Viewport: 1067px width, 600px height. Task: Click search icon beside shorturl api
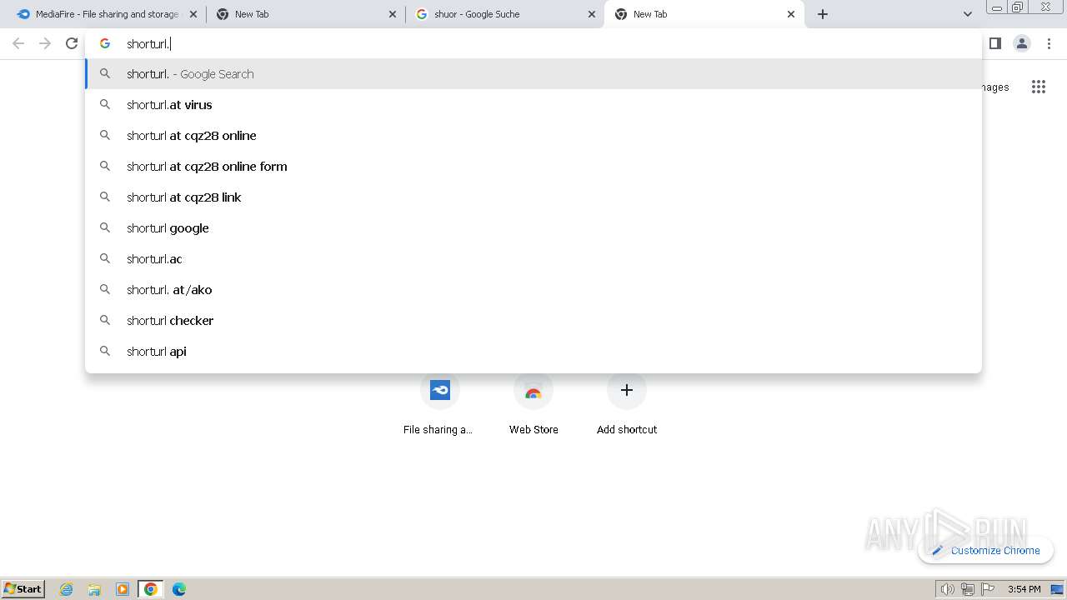point(105,351)
